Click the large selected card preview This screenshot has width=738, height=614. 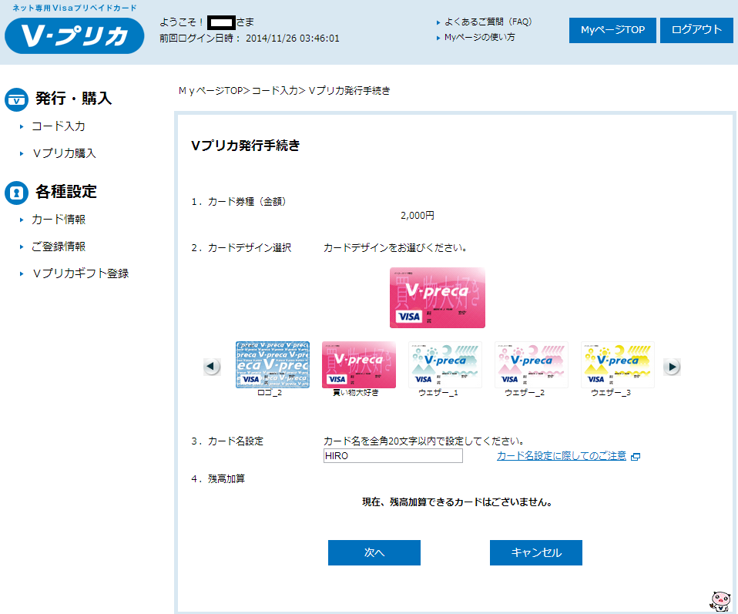pyautogui.click(x=438, y=297)
